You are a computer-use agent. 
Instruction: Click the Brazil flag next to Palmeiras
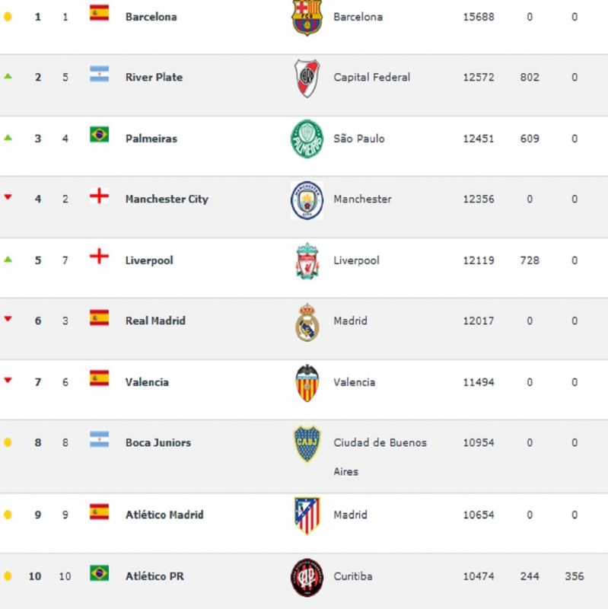pyautogui.click(x=100, y=135)
